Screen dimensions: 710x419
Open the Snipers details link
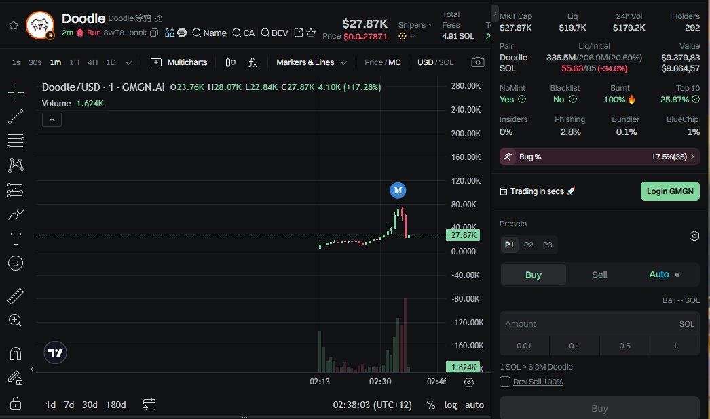tap(414, 25)
